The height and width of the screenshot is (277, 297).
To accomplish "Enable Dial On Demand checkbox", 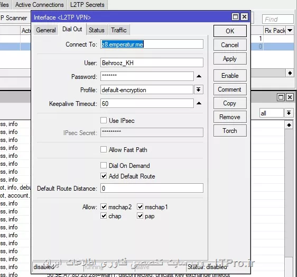I will click(104, 165).
